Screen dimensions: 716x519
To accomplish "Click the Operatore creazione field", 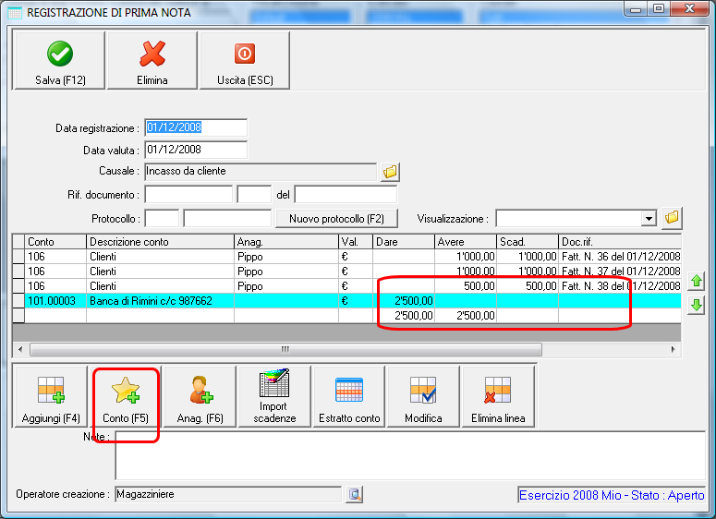I will click(228, 494).
